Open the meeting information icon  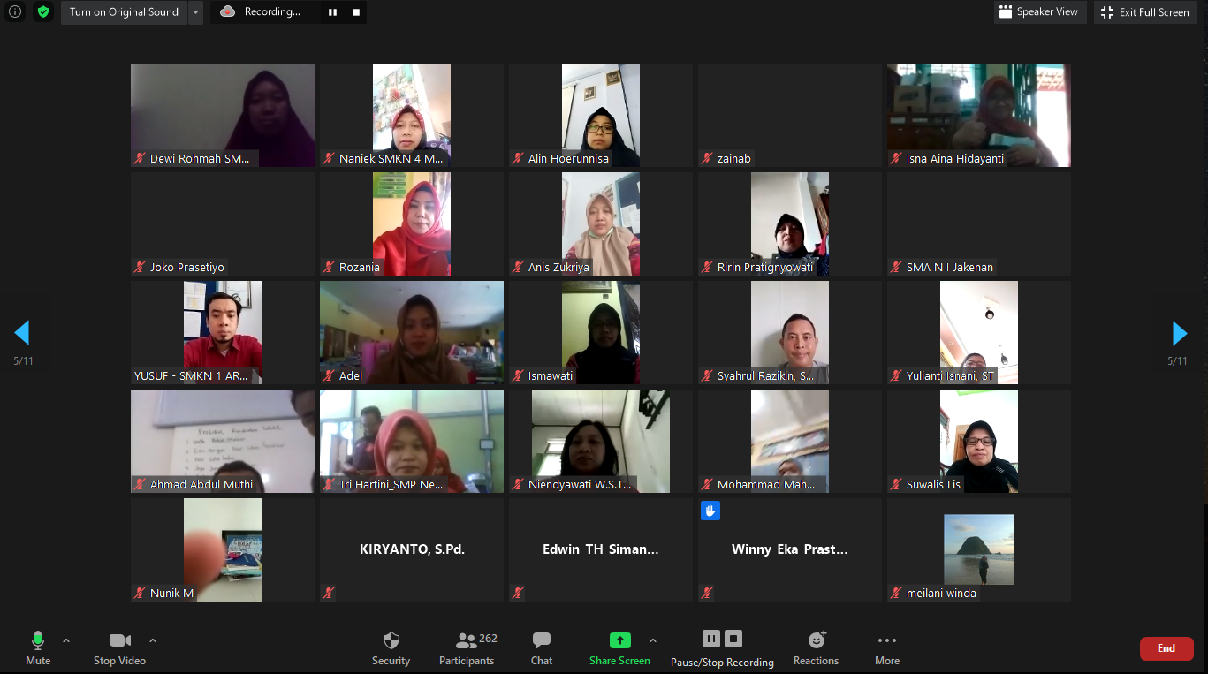15,12
